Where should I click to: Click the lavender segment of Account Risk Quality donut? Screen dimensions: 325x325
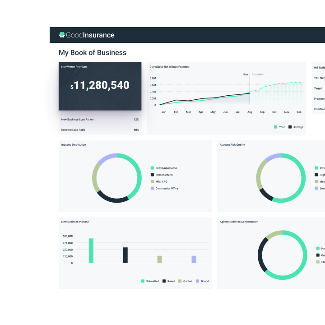coord(273,157)
